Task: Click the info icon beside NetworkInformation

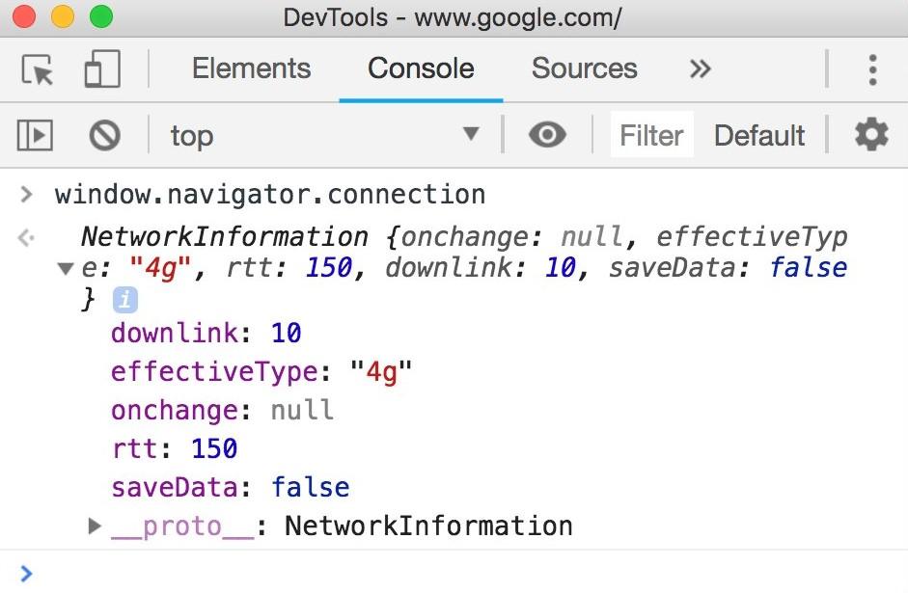Action: point(124,300)
